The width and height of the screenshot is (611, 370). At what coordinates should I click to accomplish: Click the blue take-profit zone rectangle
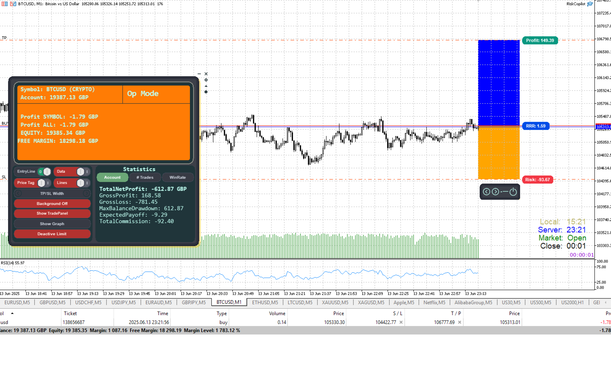tap(499, 83)
